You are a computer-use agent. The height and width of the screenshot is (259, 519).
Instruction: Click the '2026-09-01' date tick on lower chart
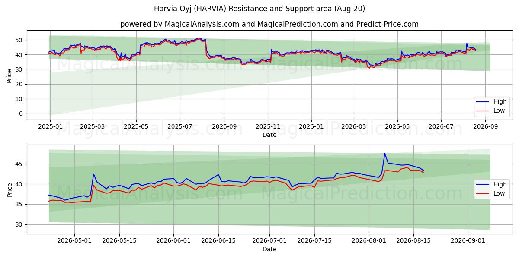[x=468, y=241]
